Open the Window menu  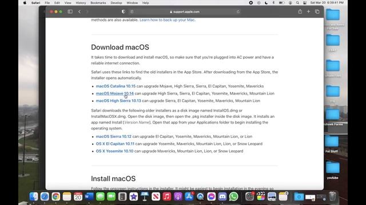132,3
